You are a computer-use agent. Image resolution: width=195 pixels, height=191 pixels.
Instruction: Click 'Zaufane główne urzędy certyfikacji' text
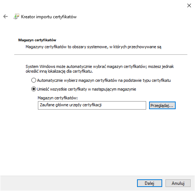pyautogui.click(x=71, y=105)
